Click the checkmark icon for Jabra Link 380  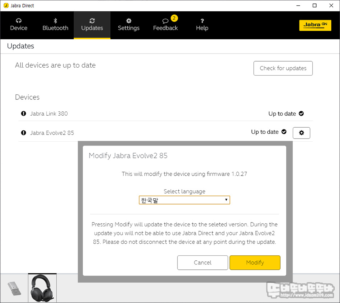click(x=301, y=113)
